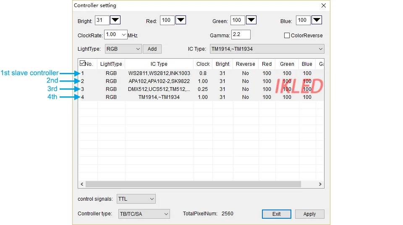The width and height of the screenshot is (403, 225).
Task: Click row number 4 in the table
Action: (x=83, y=97)
